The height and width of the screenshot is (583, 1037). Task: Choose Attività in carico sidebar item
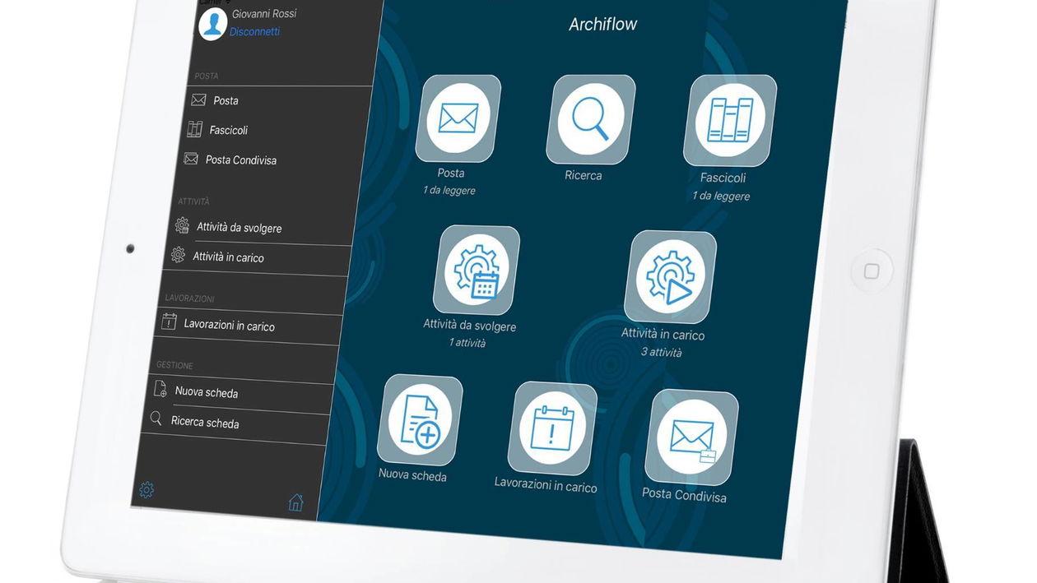click(228, 257)
